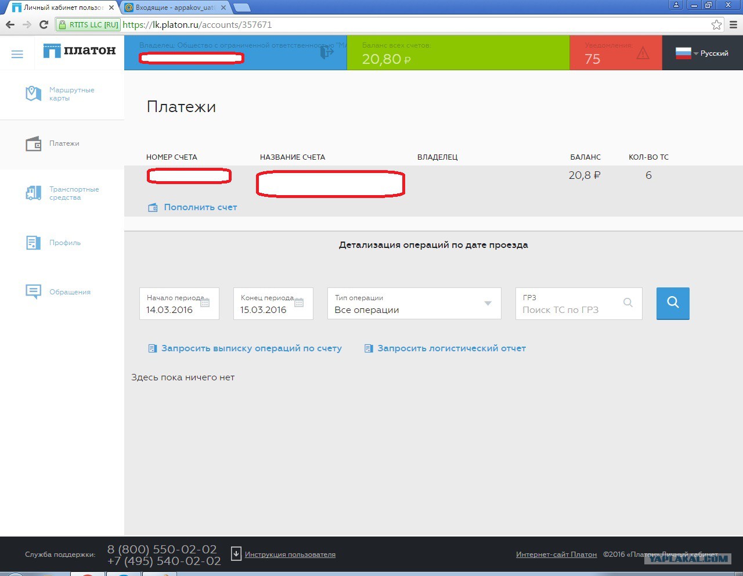Expand the Тип операции dropdown
This screenshot has width=743, height=576.
pos(488,303)
